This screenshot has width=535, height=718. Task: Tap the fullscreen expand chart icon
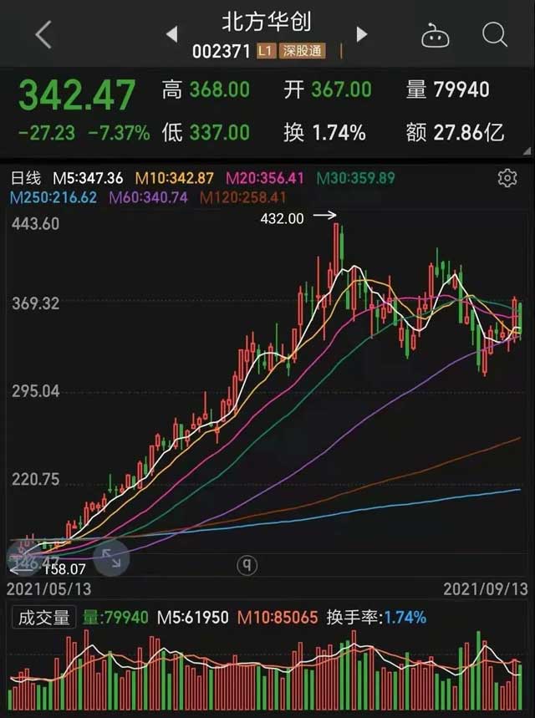(x=111, y=558)
